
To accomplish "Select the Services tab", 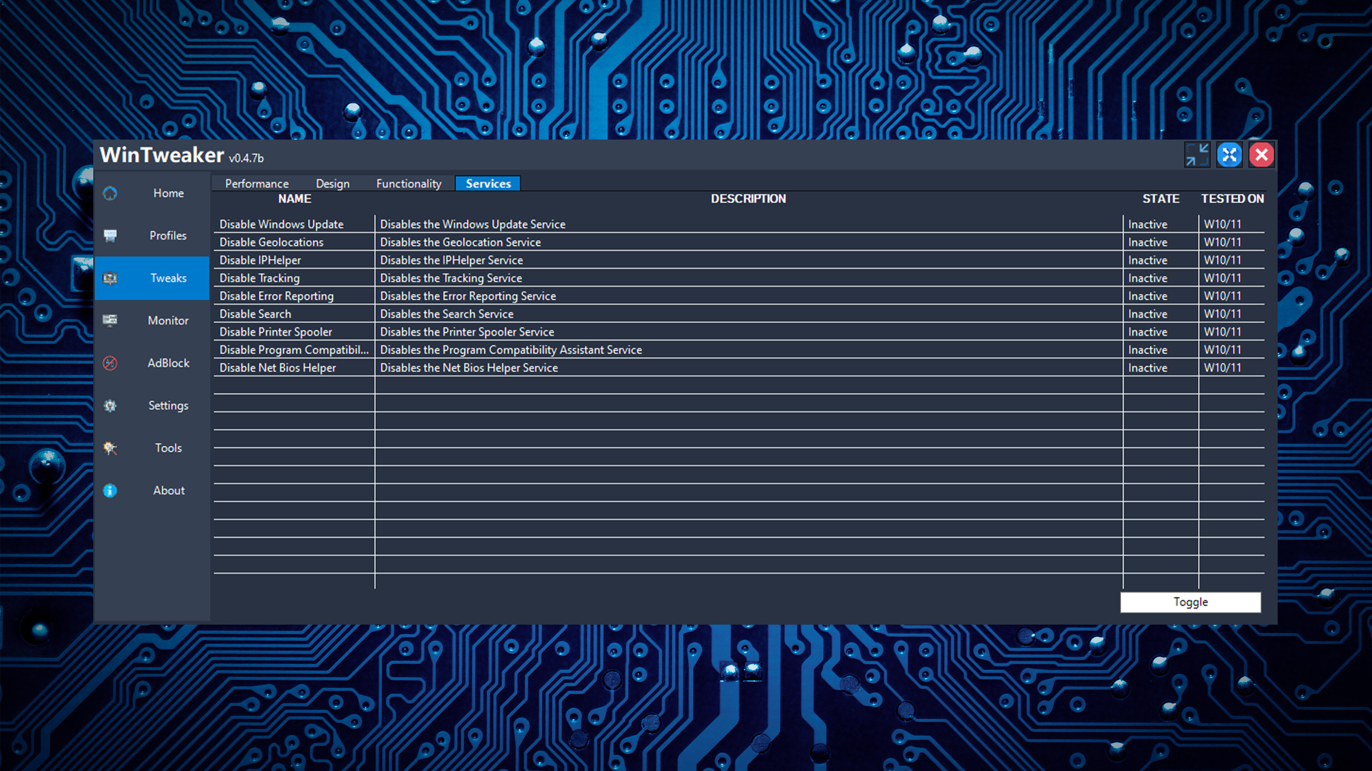I will click(x=487, y=183).
